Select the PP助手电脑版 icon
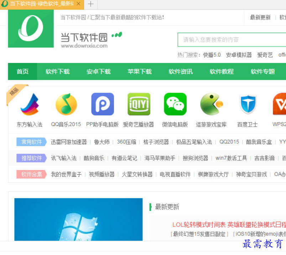The height and width of the screenshot is (255, 286). (103, 104)
